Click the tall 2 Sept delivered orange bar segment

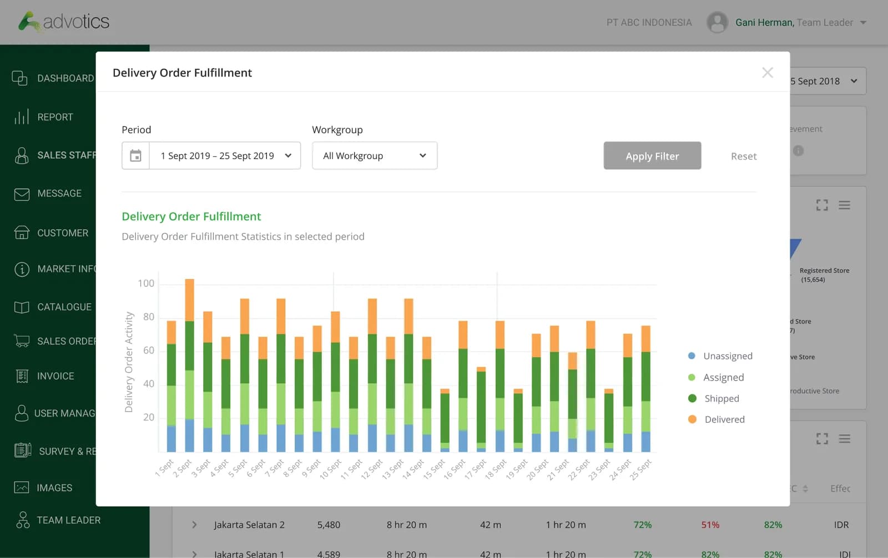189,300
